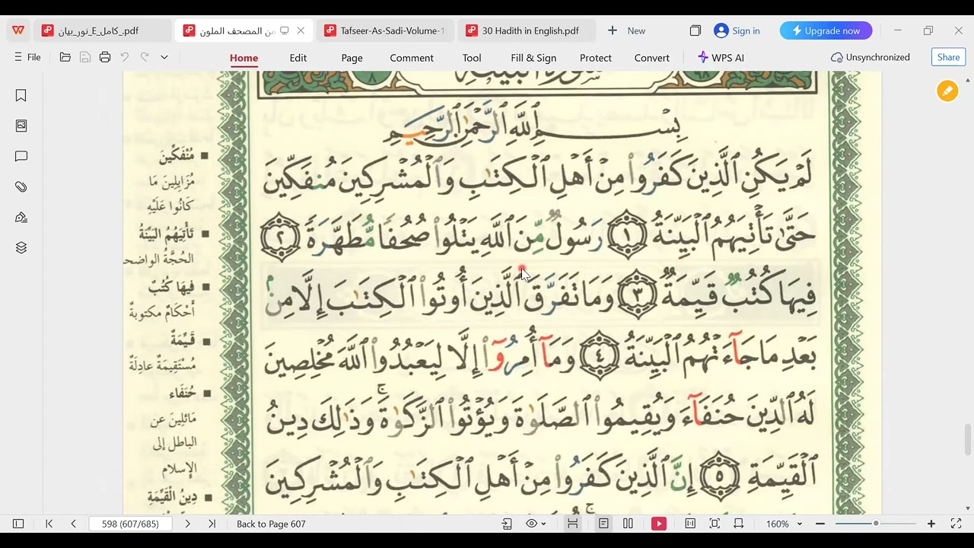Open the Layers panel in sidebar
The height and width of the screenshot is (548, 974).
[x=21, y=247]
